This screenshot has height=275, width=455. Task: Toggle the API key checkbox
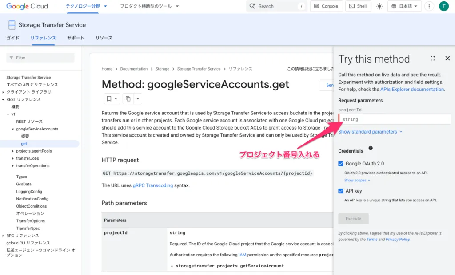coord(341,191)
